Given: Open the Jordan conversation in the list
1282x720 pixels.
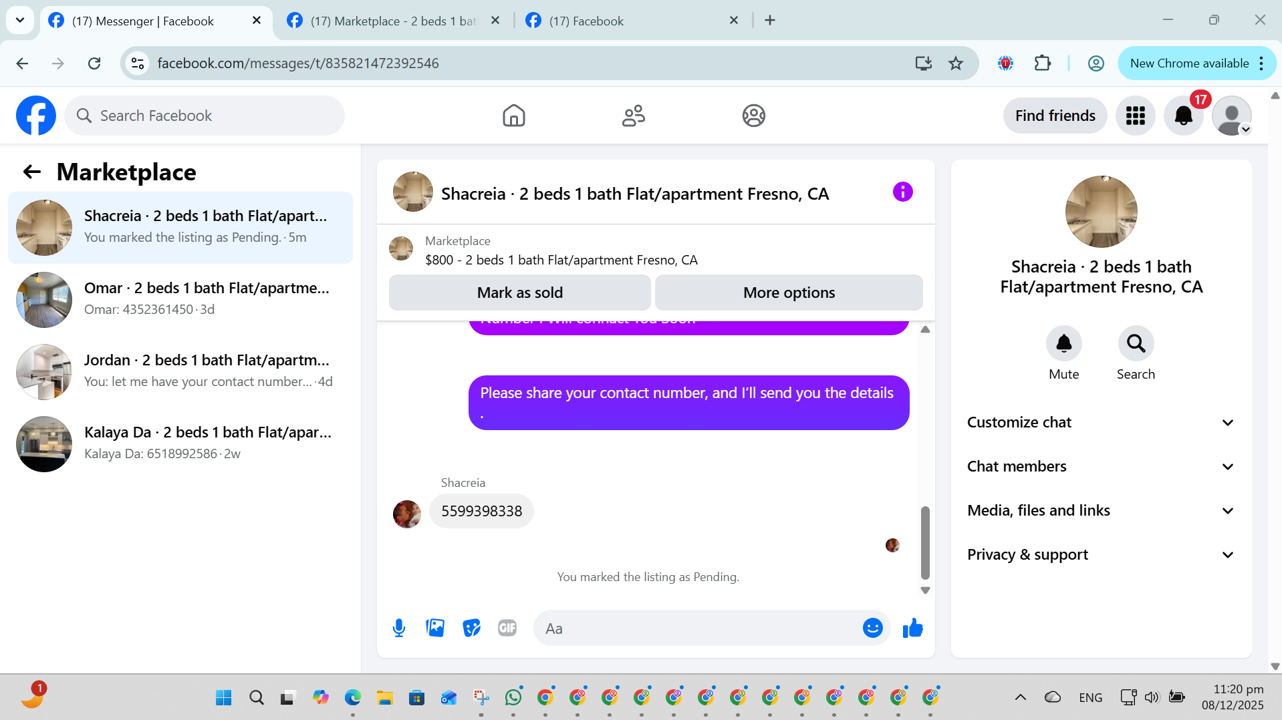Looking at the screenshot, I should (x=180, y=372).
